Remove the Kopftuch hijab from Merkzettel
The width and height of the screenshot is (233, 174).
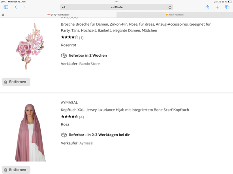(16, 170)
